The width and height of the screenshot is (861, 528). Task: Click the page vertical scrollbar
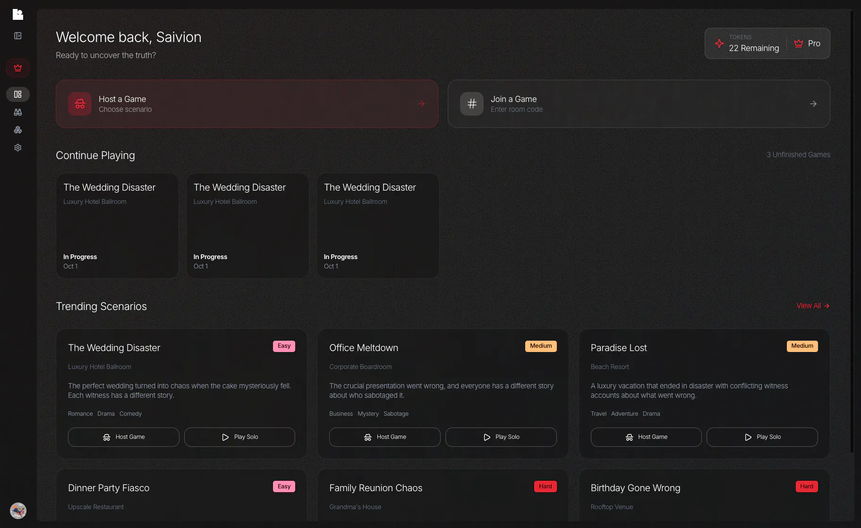pyautogui.click(x=852, y=231)
